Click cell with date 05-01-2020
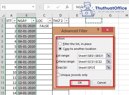 coord(26,46)
